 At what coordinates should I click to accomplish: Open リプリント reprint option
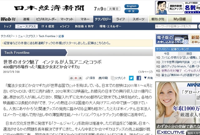pyautogui.click(x=118, y=78)
